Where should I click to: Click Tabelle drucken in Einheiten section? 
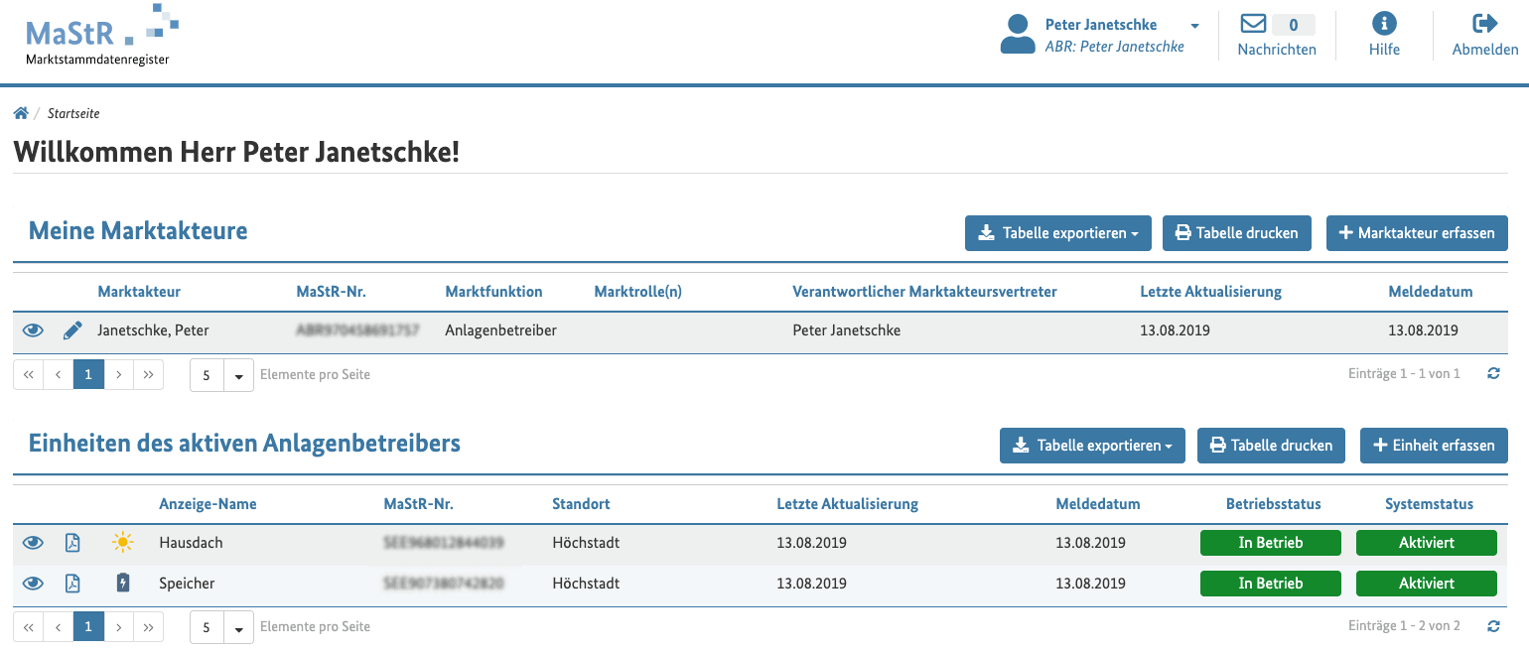point(1271,446)
